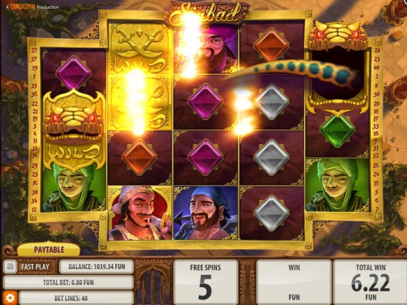Click the blue bandana sailor portrait
This screenshot has height=305, width=407.
point(206,213)
